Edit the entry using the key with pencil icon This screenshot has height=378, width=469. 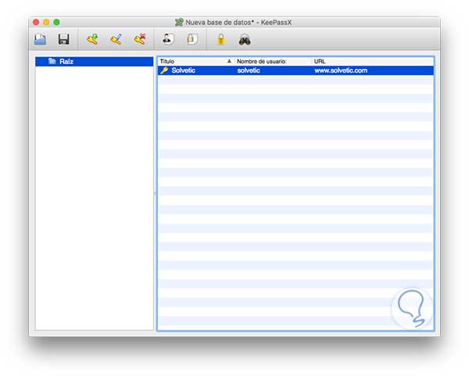point(116,39)
